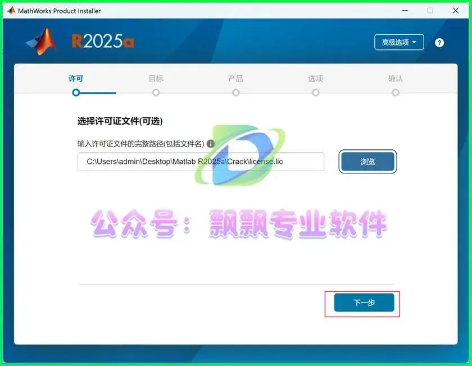Screen dimensions: 472x366
Task: Select the 许可 step tab
Action: click(76, 79)
